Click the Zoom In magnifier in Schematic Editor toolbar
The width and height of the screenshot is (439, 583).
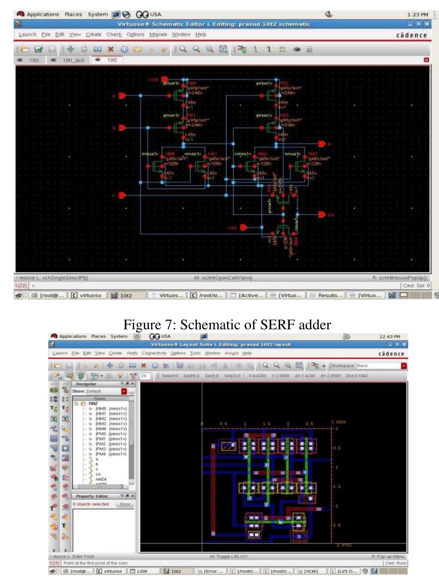pos(183,50)
